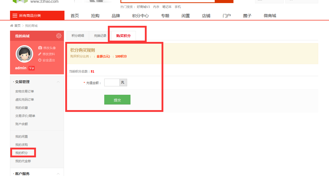Switch to the 兑换记录 tab
Screen dimensions: 329x176
coord(100,36)
